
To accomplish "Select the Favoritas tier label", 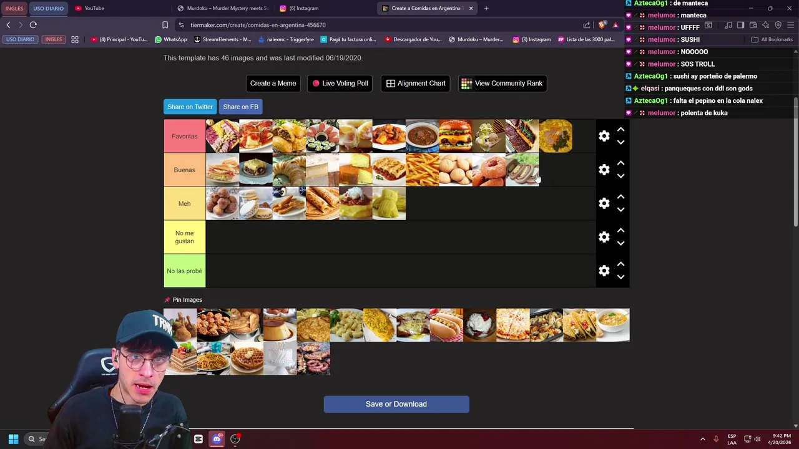I will [x=184, y=136].
